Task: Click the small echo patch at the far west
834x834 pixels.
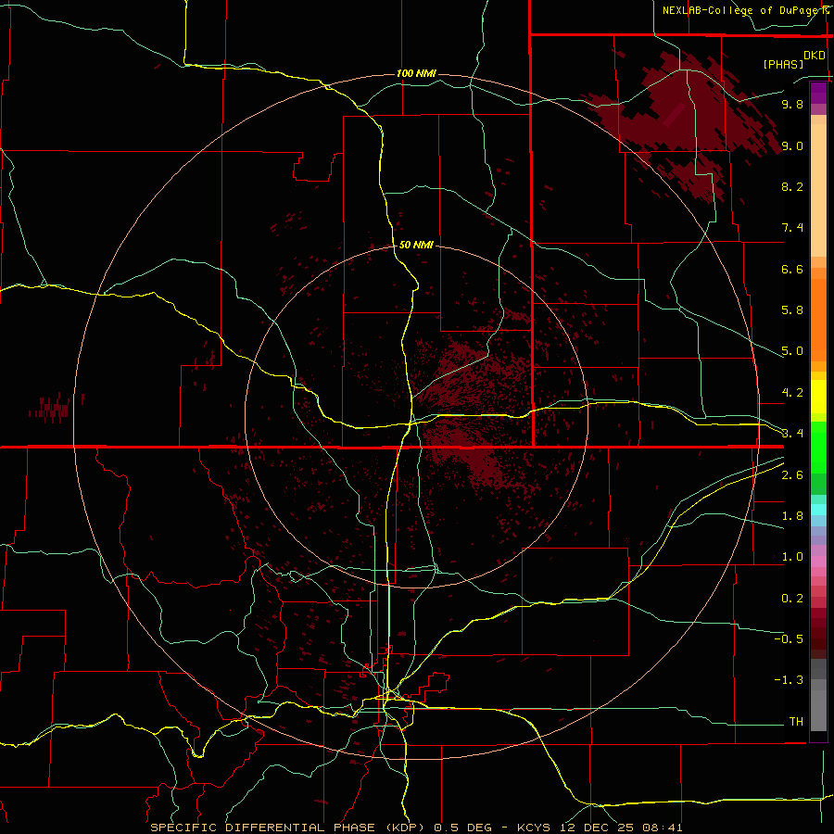Action: (x=53, y=409)
